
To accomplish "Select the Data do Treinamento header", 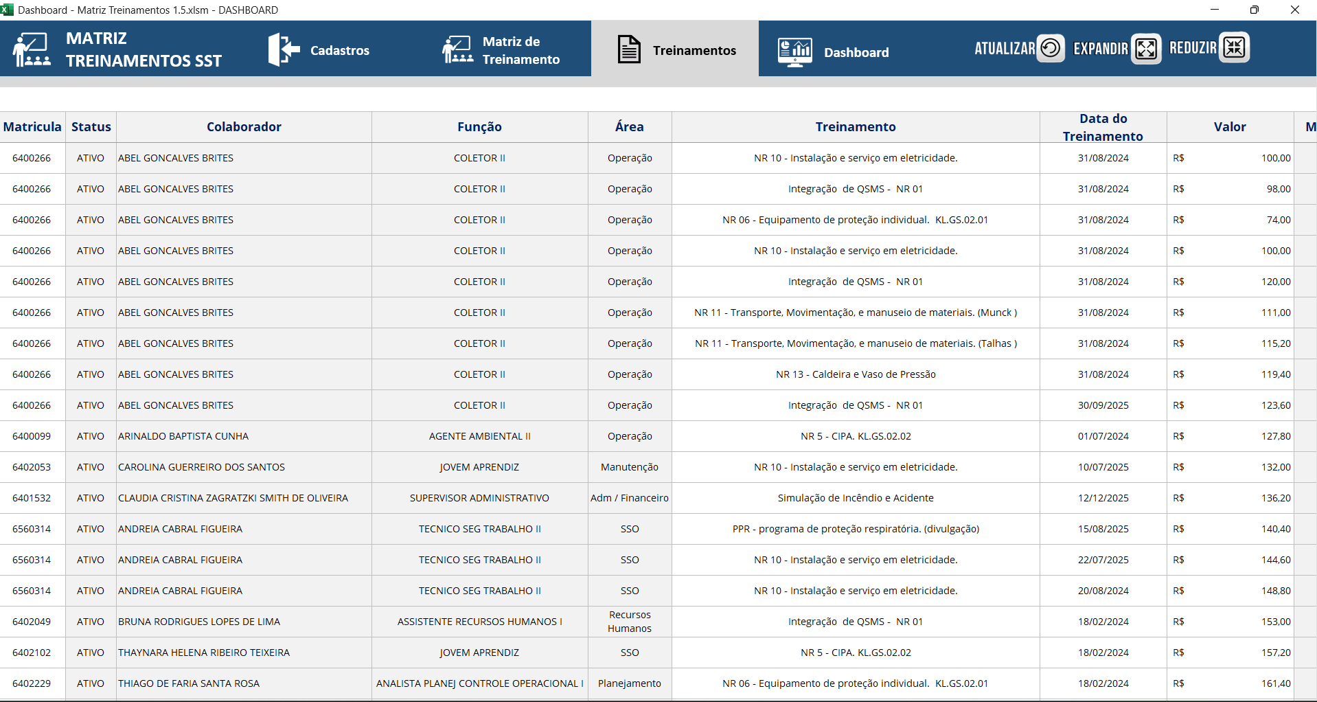I will 1103,127.
